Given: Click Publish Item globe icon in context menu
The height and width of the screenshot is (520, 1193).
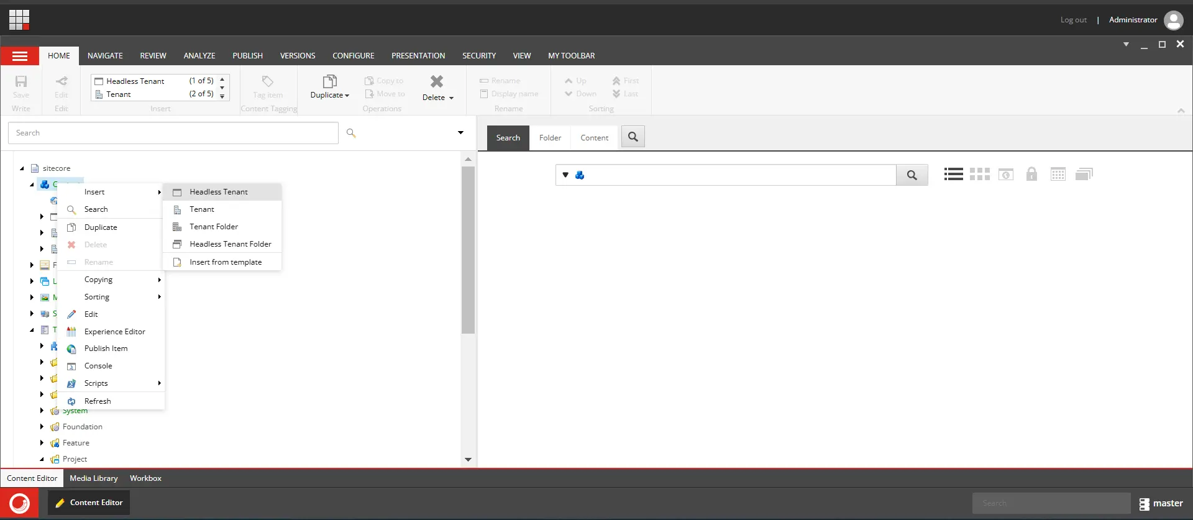Looking at the screenshot, I should click(71, 349).
